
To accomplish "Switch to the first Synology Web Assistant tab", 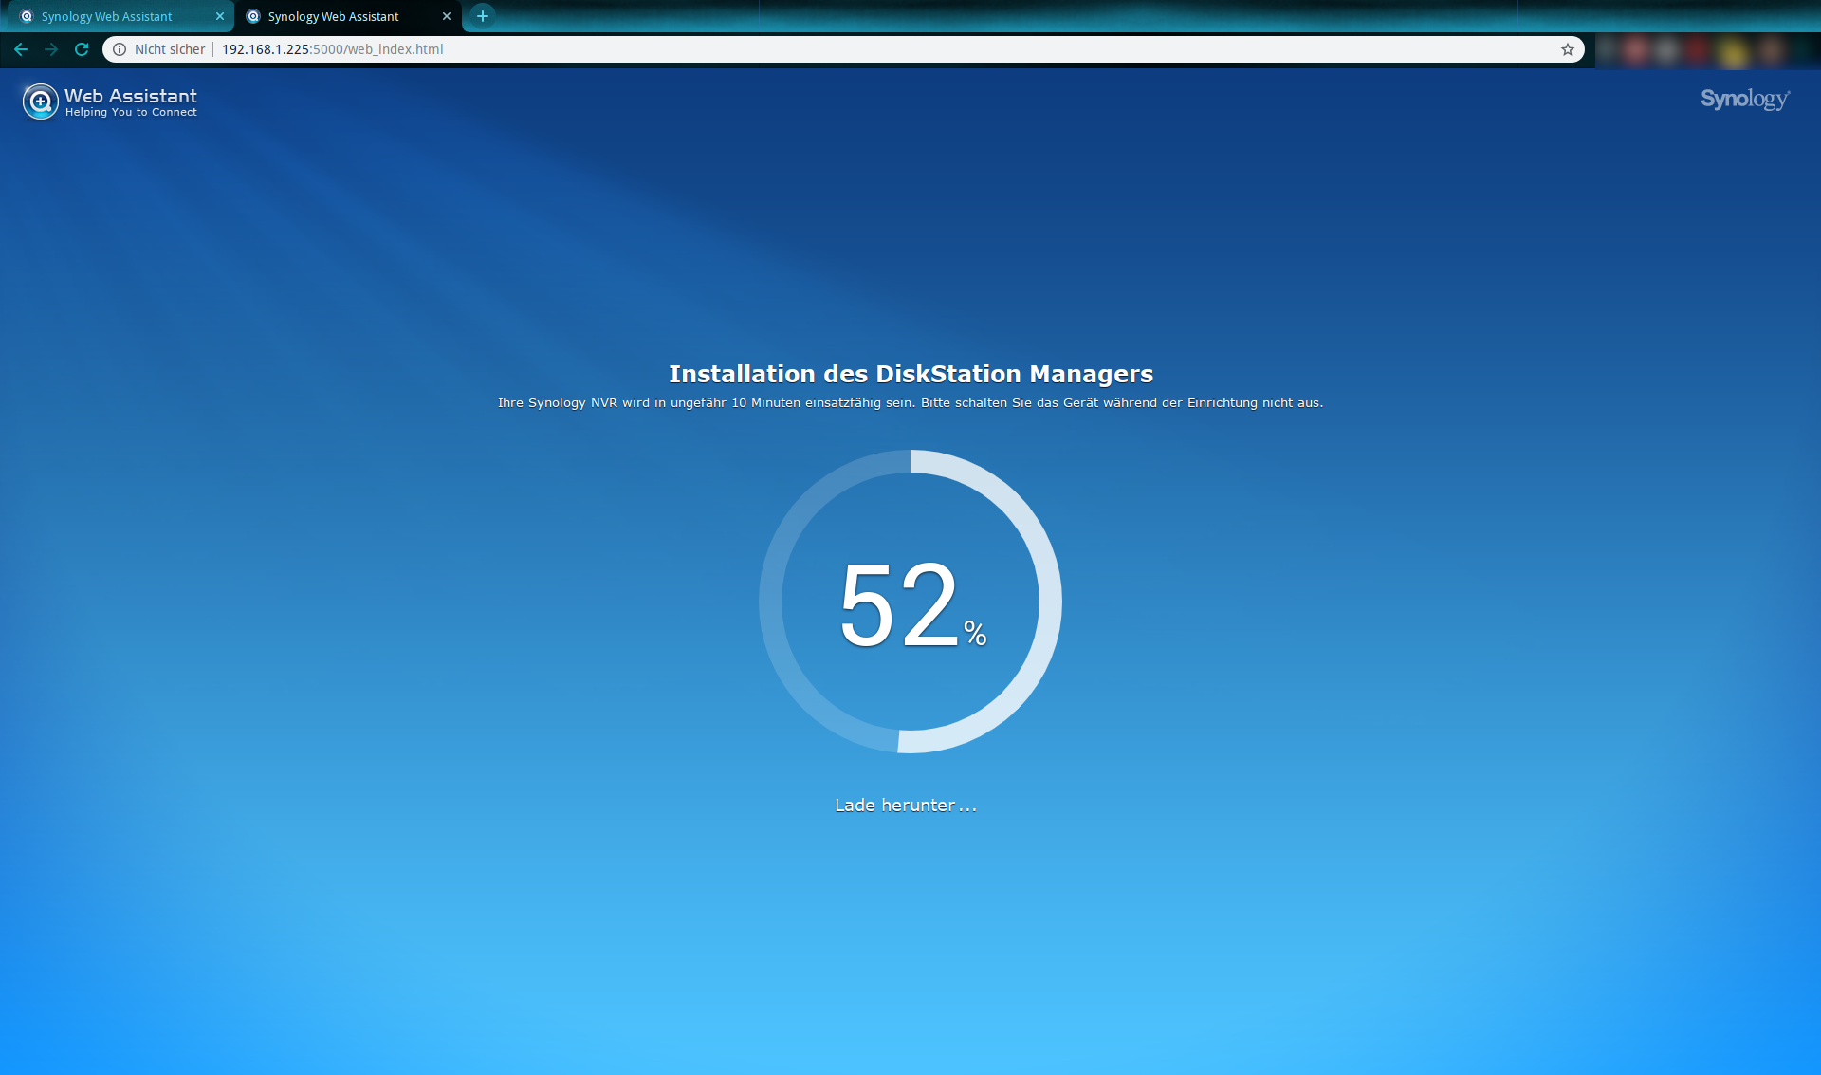I will click(107, 16).
